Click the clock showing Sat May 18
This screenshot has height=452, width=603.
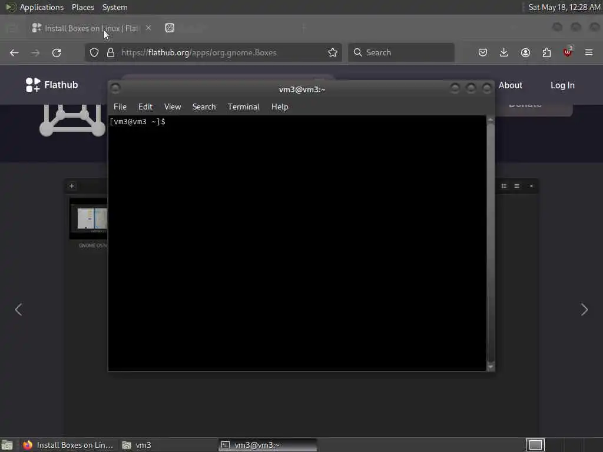[564, 7]
